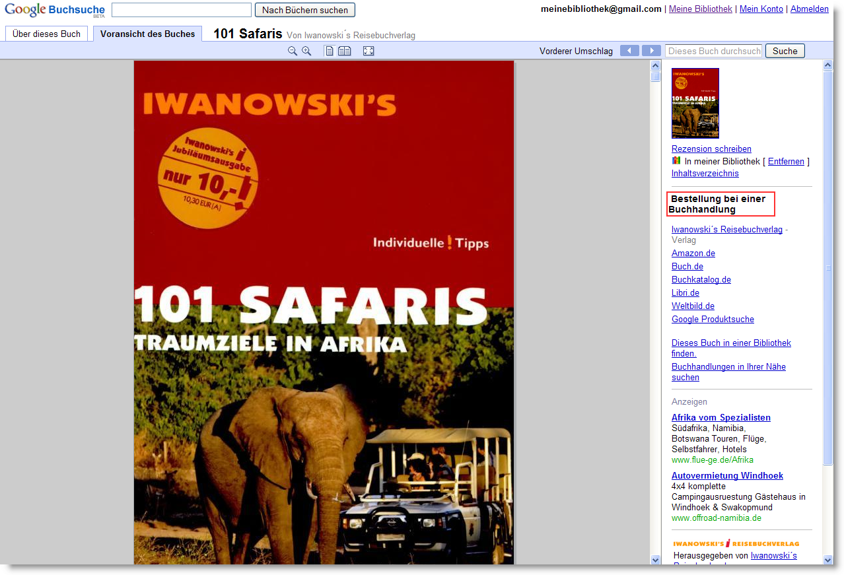Switch to two-page view icon
844x575 pixels.
[345, 51]
